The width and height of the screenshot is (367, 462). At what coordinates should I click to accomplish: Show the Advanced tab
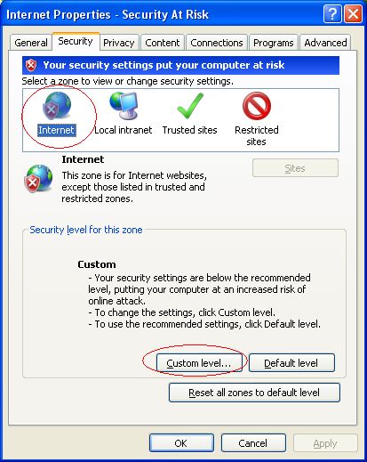[325, 43]
